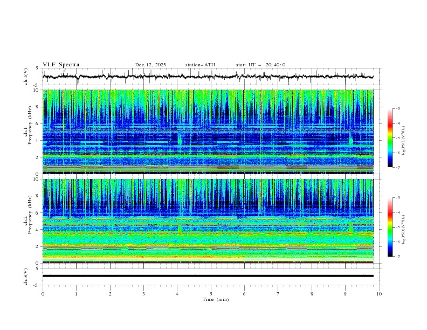Click the ch.1 voltage waveform trace
427x330 pixels.
208,77
